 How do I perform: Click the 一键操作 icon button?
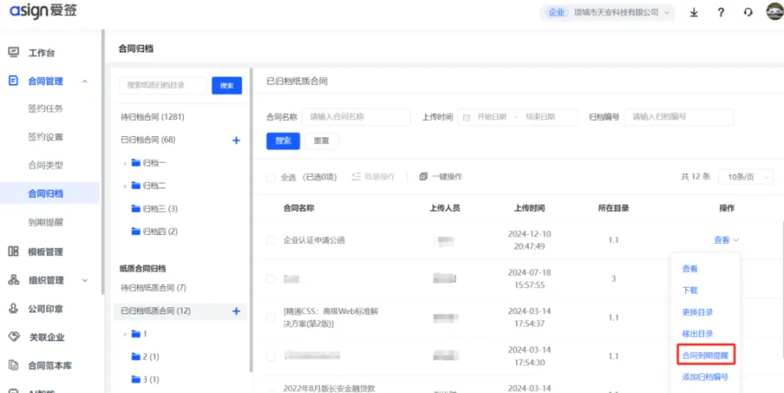tap(441, 177)
